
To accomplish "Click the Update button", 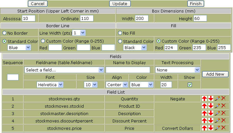I will (x=120, y=4).
